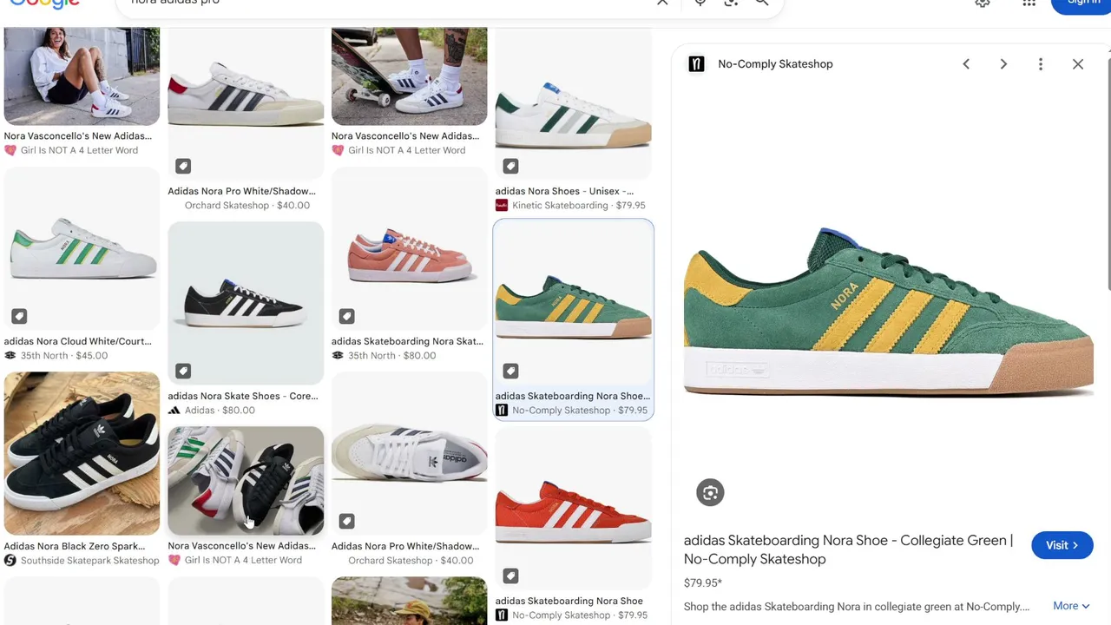Expand the More description chevron
The image size is (1111, 625).
tap(1071, 606)
